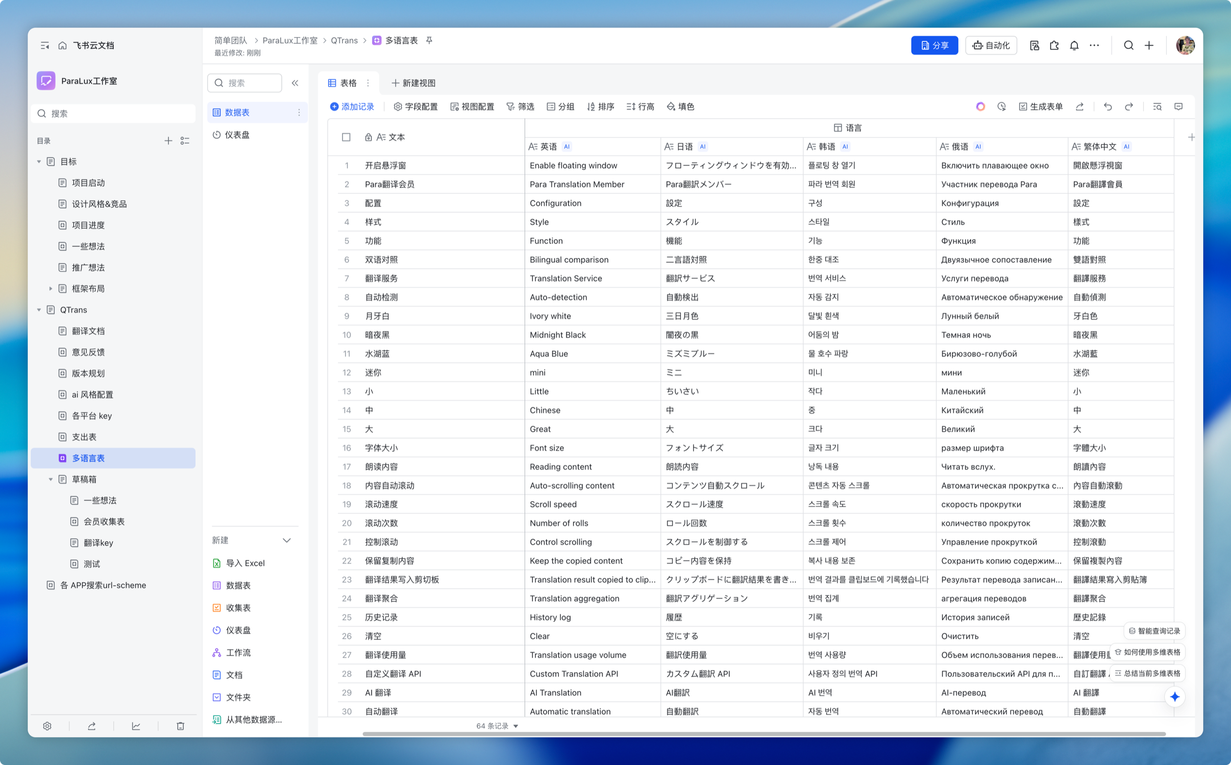1231x765 pixels.
Task: Click the pin icon beside 多语言表 title
Action: 429,40
